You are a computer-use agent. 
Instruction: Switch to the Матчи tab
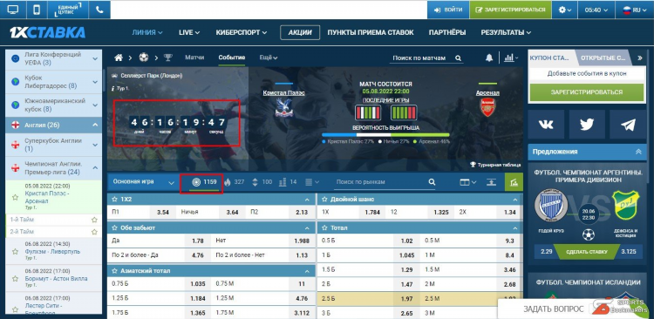point(194,58)
